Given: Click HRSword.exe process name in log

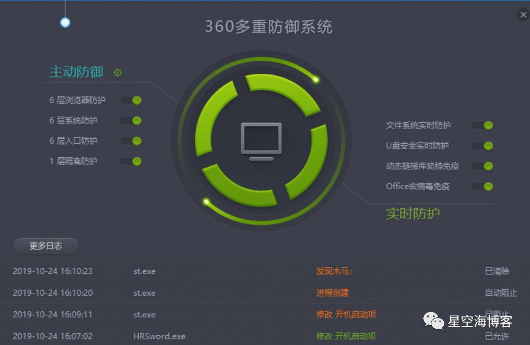Looking at the screenshot, I should 159,336.
